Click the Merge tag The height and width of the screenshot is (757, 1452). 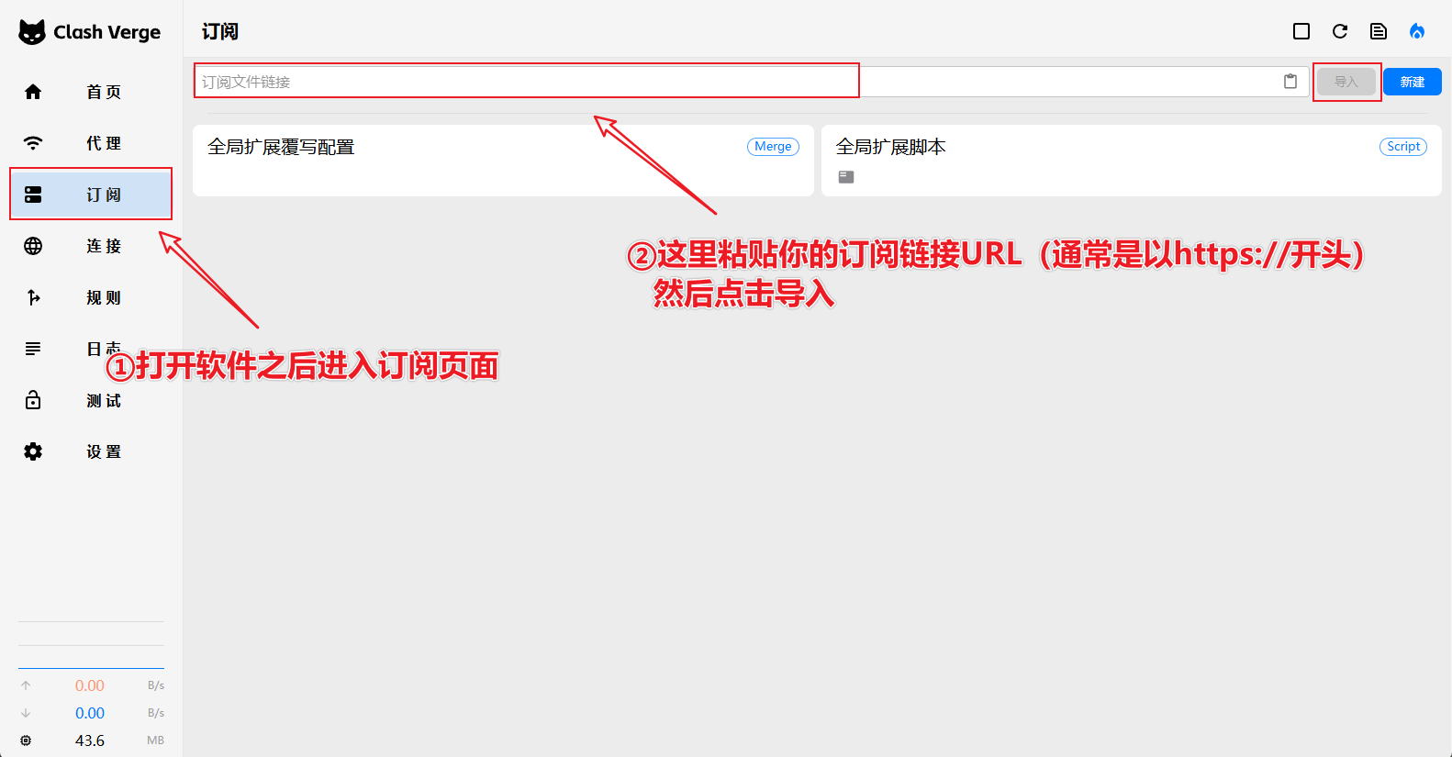pyautogui.click(x=773, y=147)
